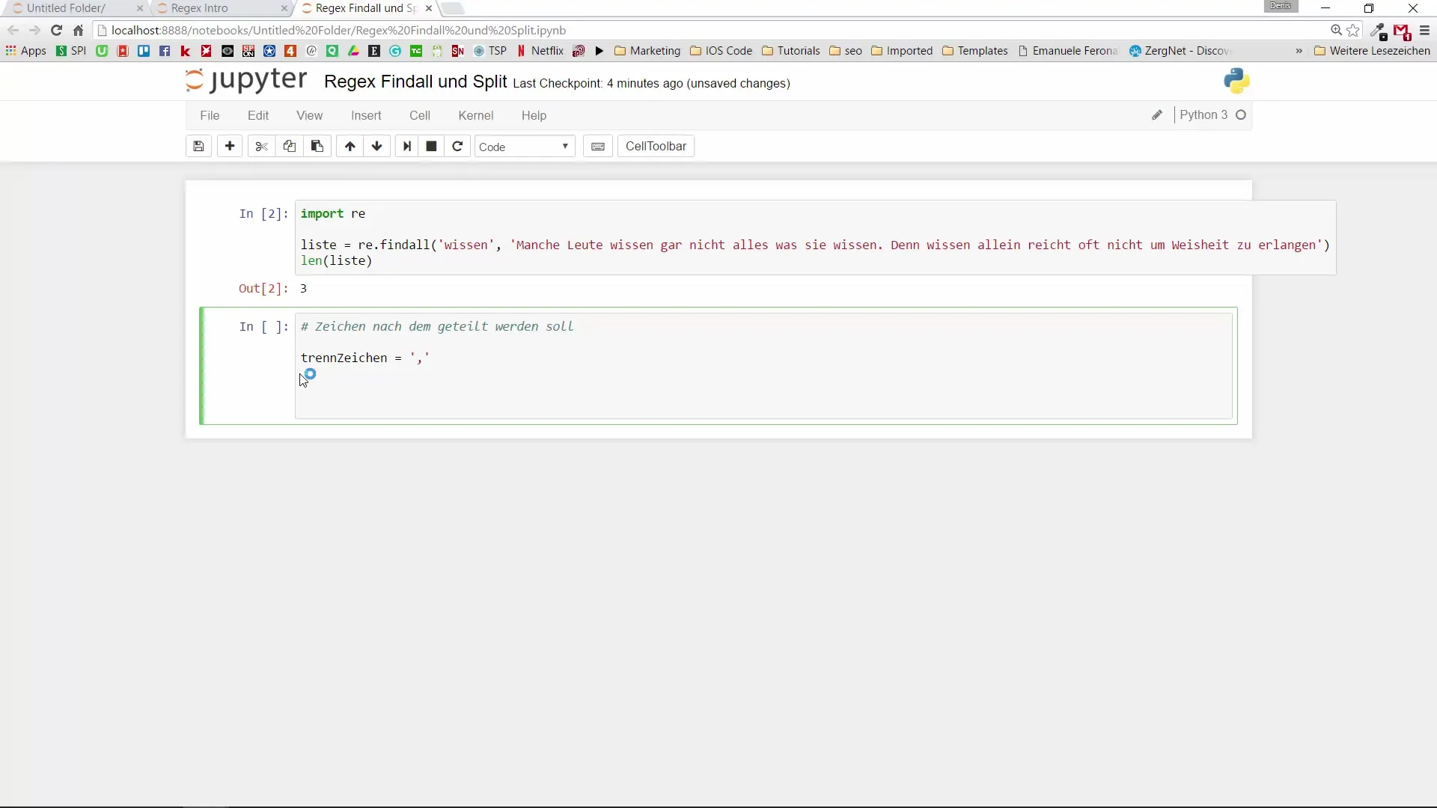
Task: Open the seo bookmarks folder
Action: 846,51
